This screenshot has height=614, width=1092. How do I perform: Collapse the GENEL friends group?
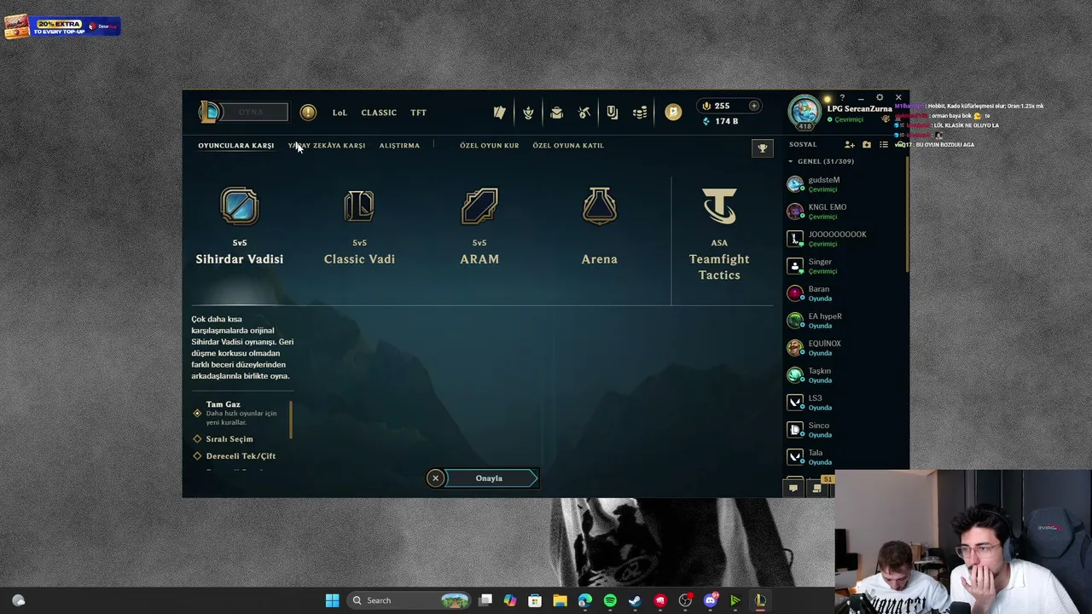coord(790,161)
